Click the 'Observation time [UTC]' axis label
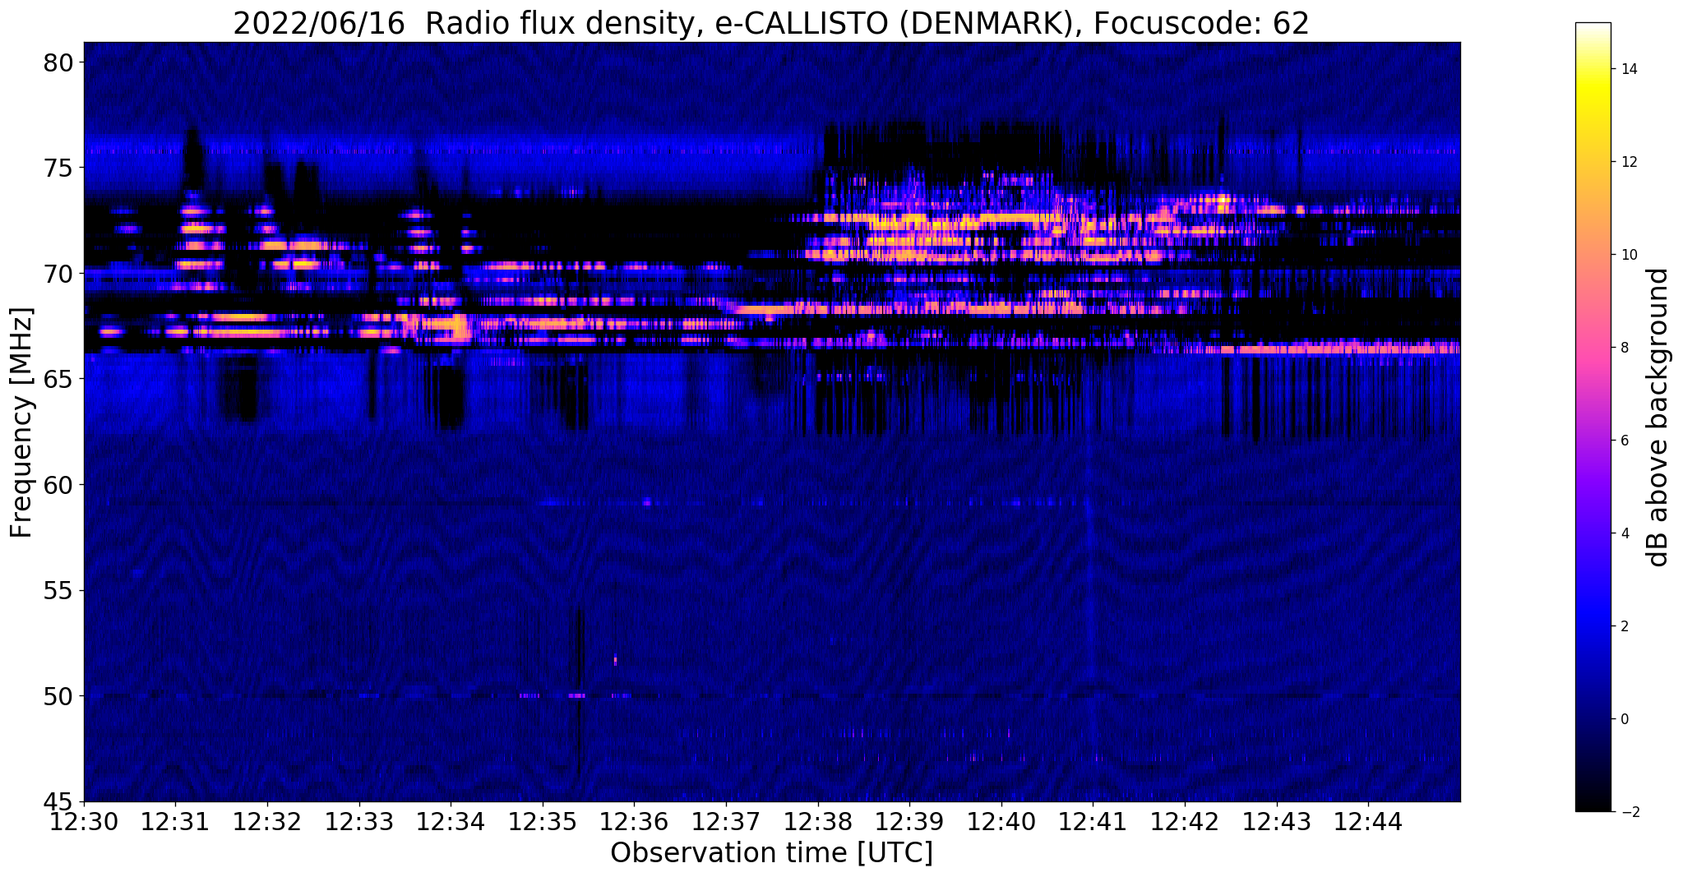The height and width of the screenshot is (877, 1683). pyautogui.click(x=771, y=852)
